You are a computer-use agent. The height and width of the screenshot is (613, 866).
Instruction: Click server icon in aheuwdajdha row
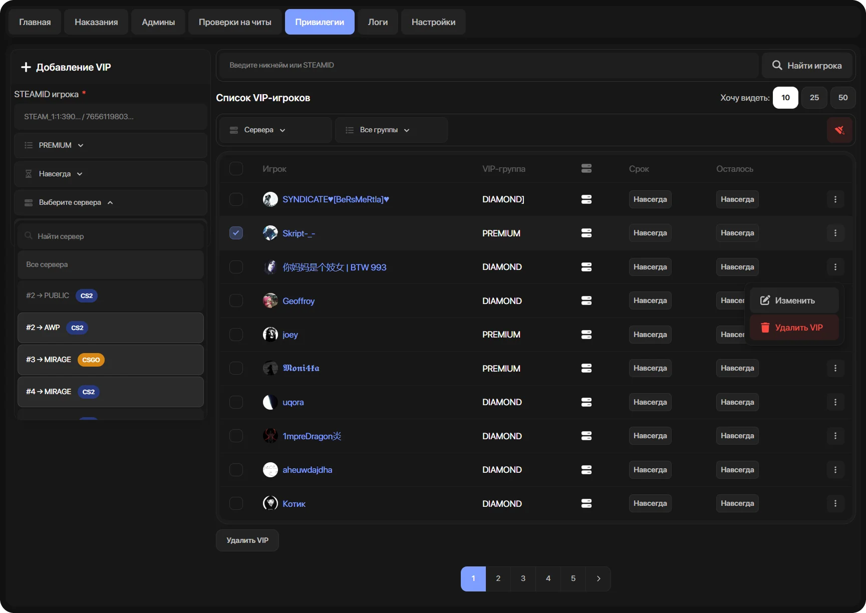587,470
